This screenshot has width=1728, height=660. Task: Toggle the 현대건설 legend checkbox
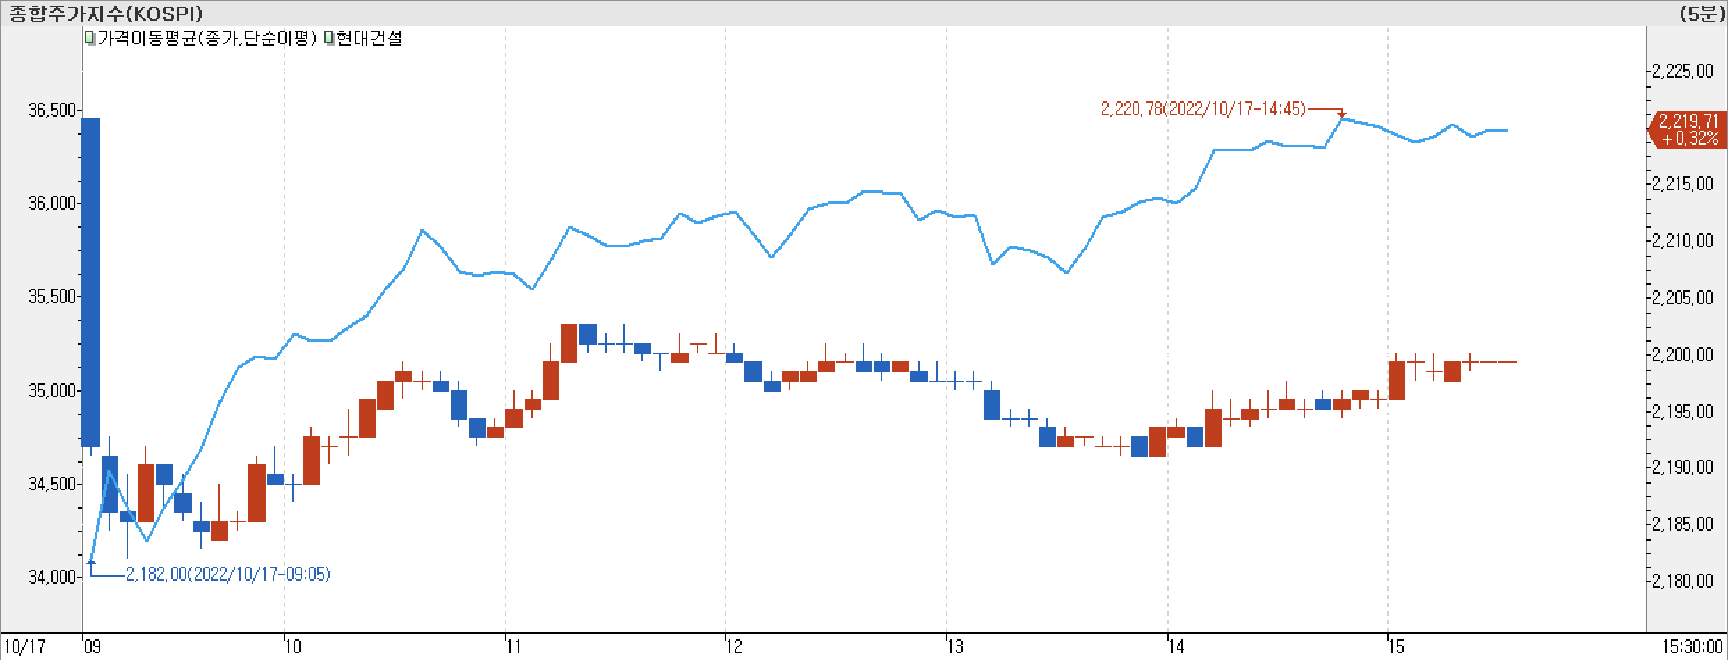(328, 38)
